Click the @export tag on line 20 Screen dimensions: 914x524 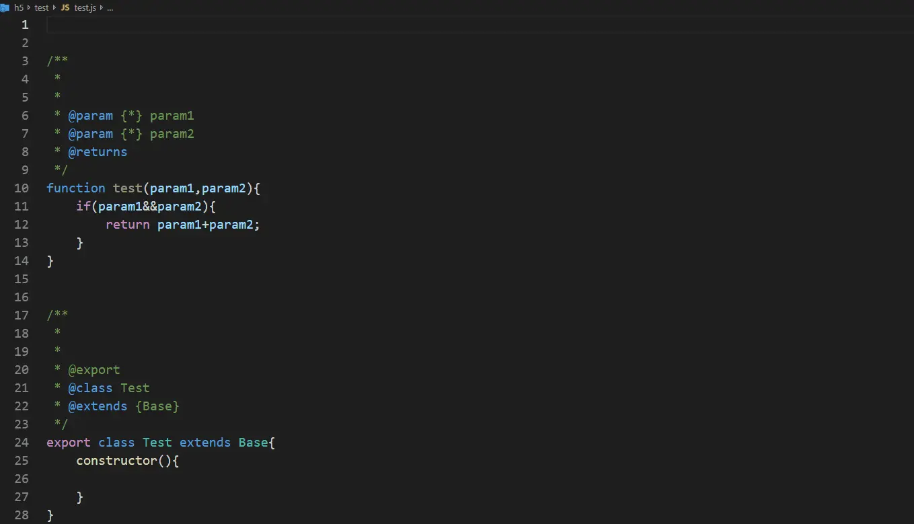[x=94, y=370]
